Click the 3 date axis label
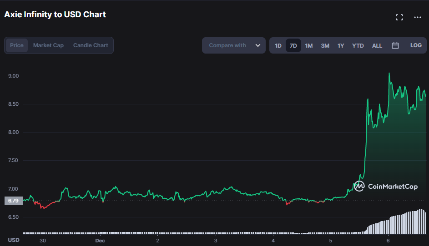The width and height of the screenshot is (429, 246). point(216,241)
